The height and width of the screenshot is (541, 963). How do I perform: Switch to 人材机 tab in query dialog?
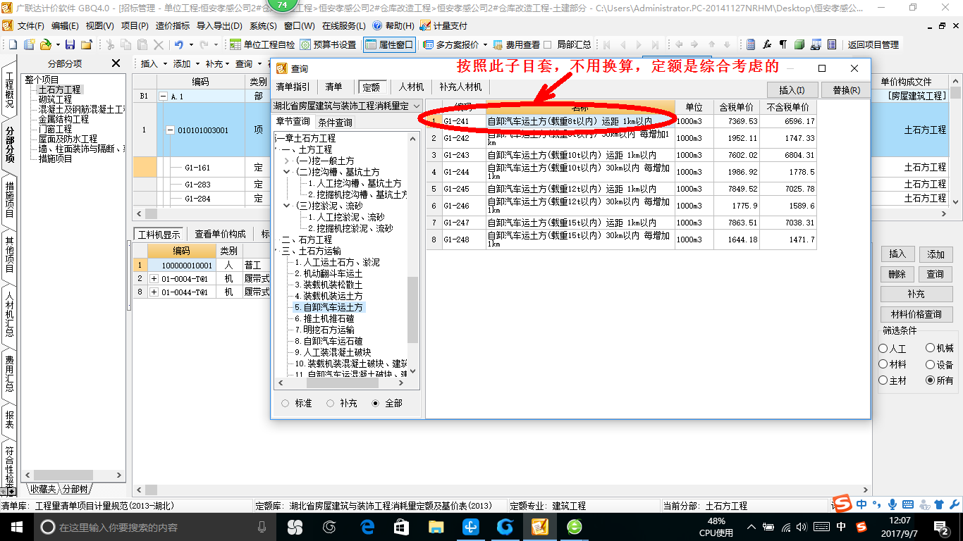411,87
